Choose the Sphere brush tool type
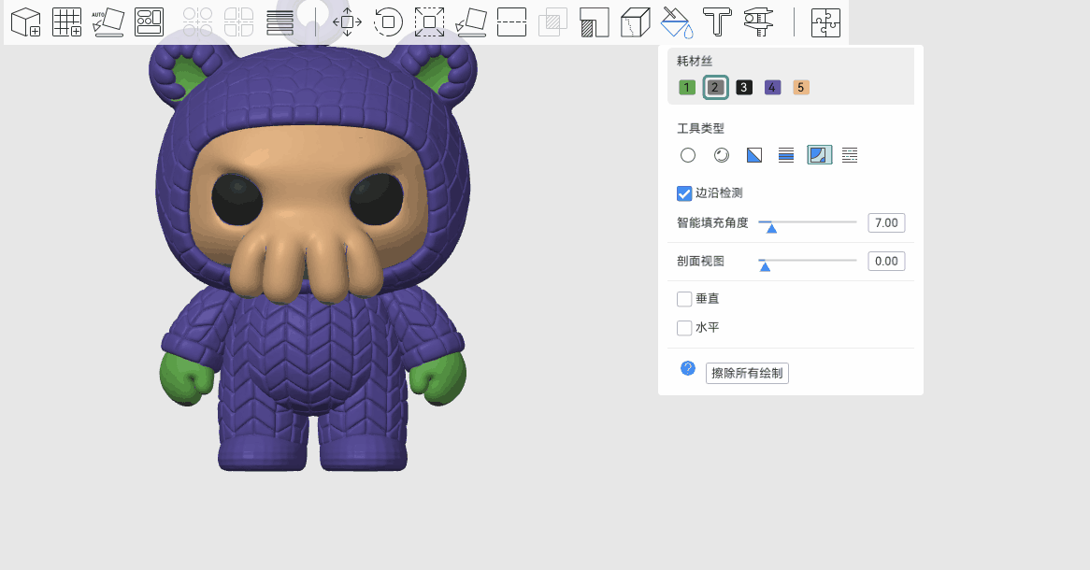Image resolution: width=1090 pixels, height=570 pixels. coord(722,155)
